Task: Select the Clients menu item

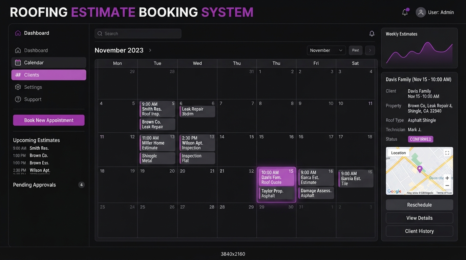Action: pyautogui.click(x=49, y=75)
